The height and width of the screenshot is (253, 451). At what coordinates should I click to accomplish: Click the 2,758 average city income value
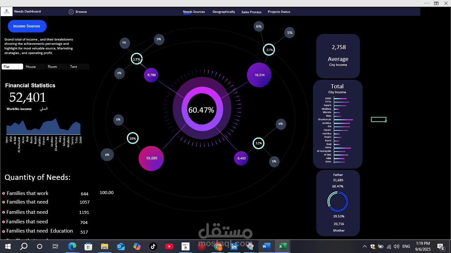[339, 47]
